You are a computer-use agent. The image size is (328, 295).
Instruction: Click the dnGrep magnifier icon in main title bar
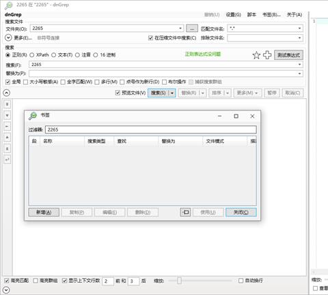9,5
